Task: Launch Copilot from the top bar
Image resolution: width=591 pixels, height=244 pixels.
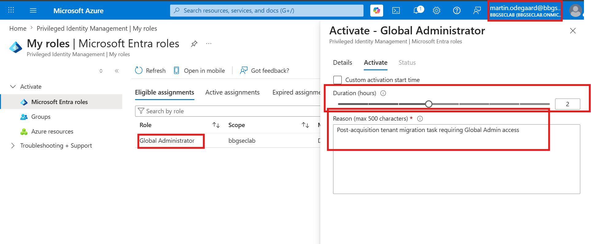Action: click(x=376, y=10)
